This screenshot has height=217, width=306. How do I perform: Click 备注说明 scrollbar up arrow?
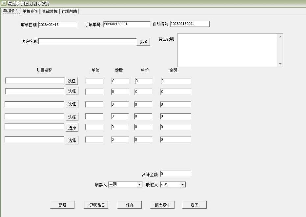pos(280,36)
